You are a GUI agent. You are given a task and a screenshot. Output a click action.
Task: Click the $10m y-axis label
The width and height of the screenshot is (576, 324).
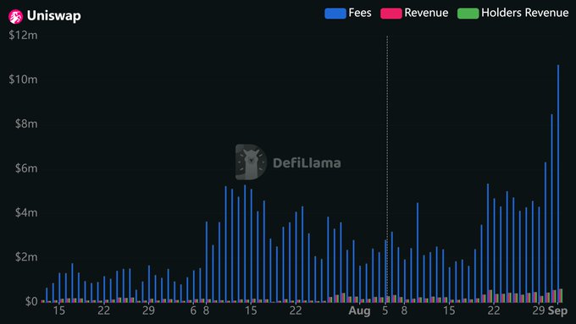pos(23,80)
